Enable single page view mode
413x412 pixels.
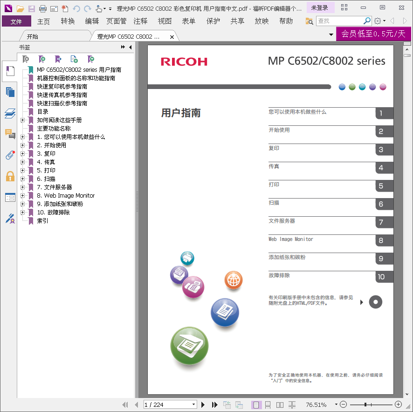pos(256,405)
